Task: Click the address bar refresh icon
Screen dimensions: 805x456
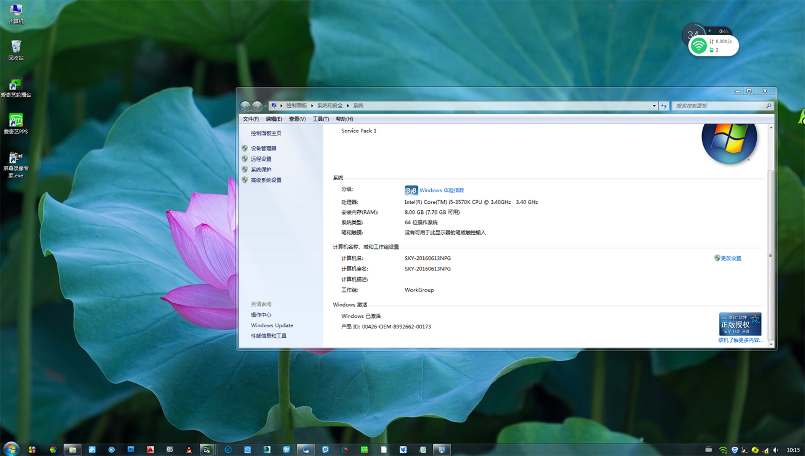Action: click(664, 106)
